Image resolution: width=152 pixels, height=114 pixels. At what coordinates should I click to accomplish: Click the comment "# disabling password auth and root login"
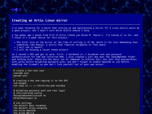[39, 91]
